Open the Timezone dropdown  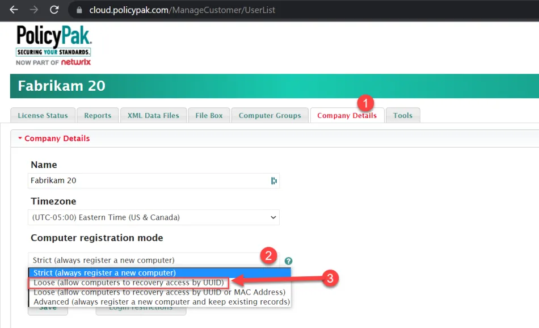153,217
